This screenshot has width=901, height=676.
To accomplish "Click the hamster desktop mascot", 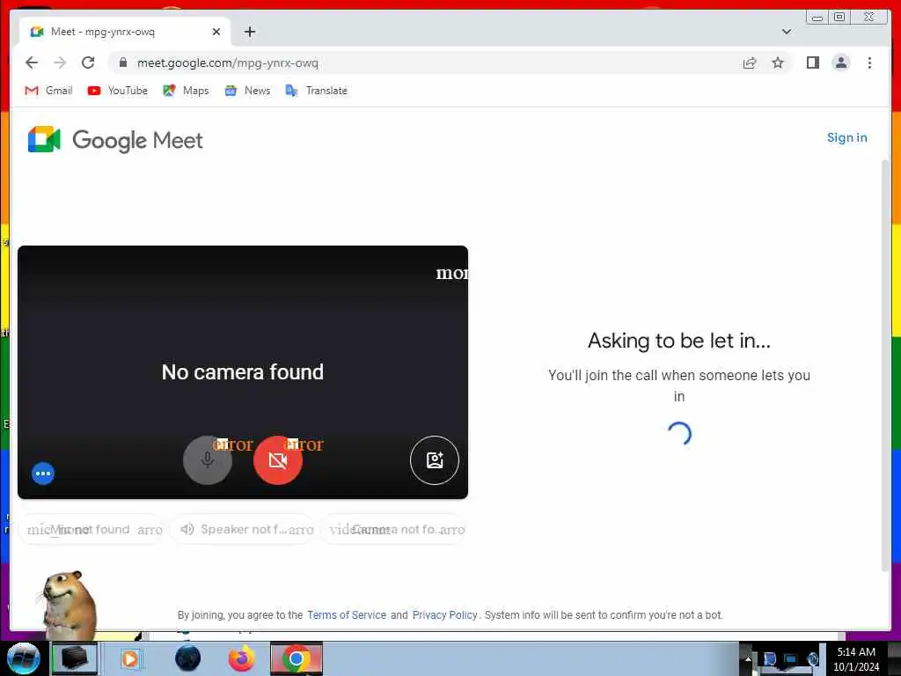I will 68,604.
